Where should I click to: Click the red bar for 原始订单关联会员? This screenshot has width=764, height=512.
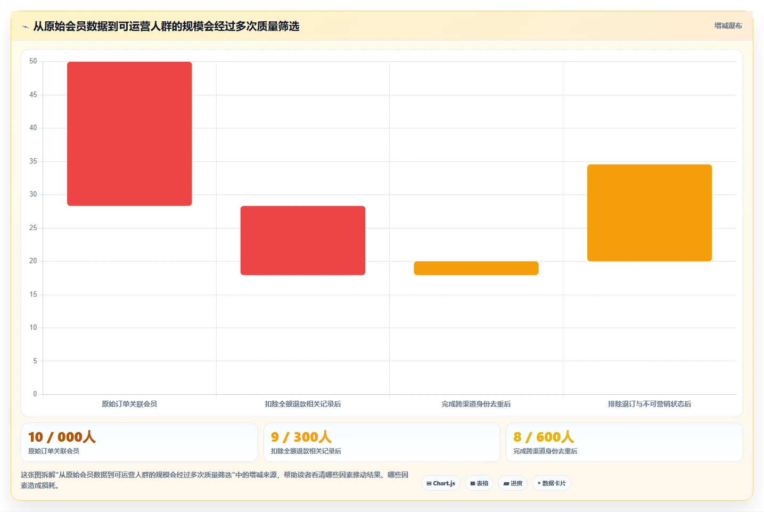click(129, 134)
